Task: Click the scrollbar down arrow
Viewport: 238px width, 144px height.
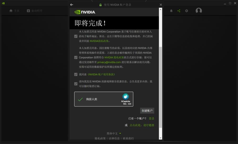Action: click(161, 138)
